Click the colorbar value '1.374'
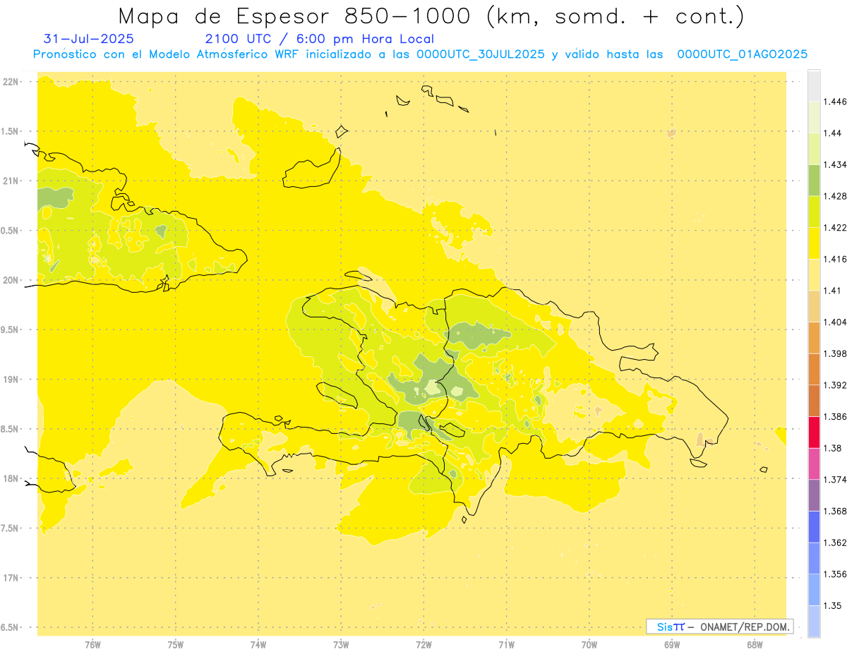Viewport: 847px width, 654px height. pos(836,480)
